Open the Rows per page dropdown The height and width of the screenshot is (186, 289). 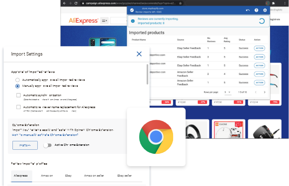(x=228, y=92)
